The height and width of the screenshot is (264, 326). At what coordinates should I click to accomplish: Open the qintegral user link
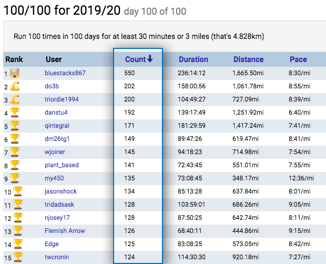[57, 126]
